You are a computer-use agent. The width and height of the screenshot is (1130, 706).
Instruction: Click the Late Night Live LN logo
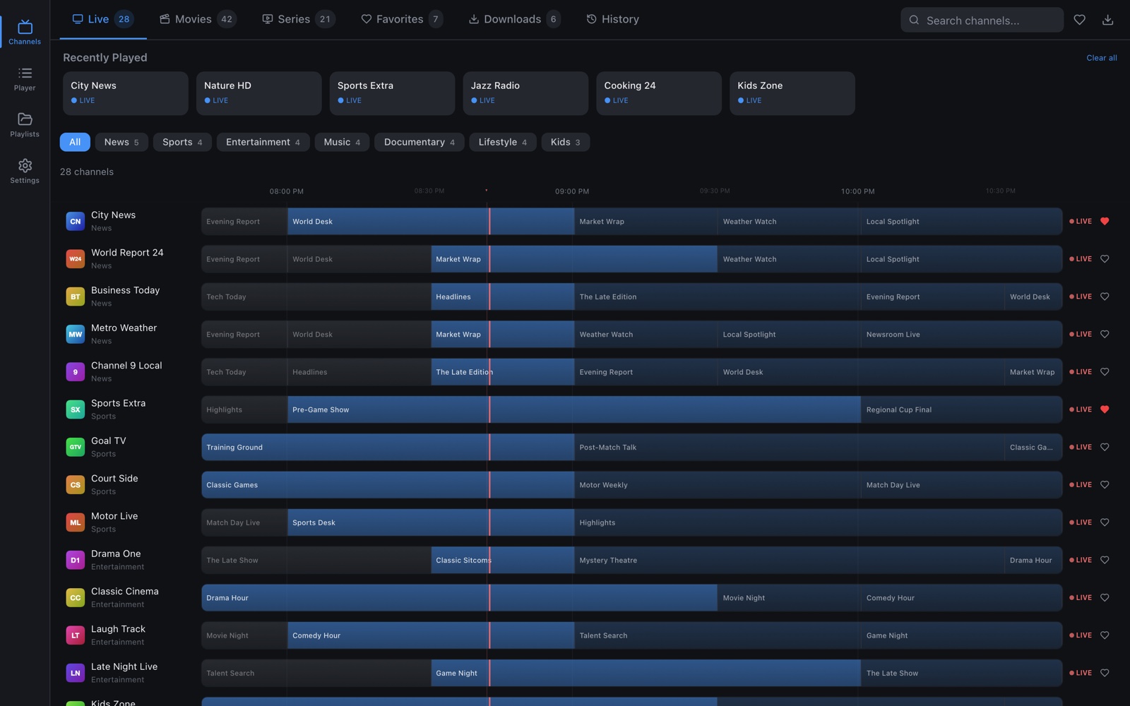[76, 674]
